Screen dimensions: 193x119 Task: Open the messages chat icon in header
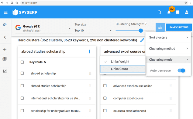(x=177, y=12)
